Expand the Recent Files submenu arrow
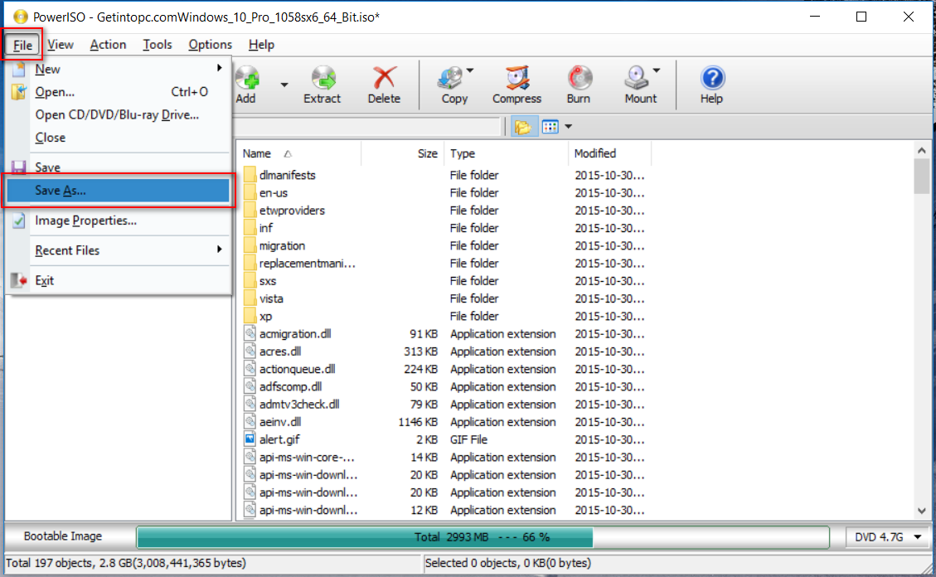This screenshot has height=577, width=936. pyautogui.click(x=220, y=250)
